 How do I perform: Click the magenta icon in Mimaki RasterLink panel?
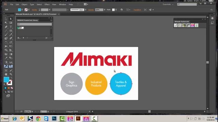192,25
